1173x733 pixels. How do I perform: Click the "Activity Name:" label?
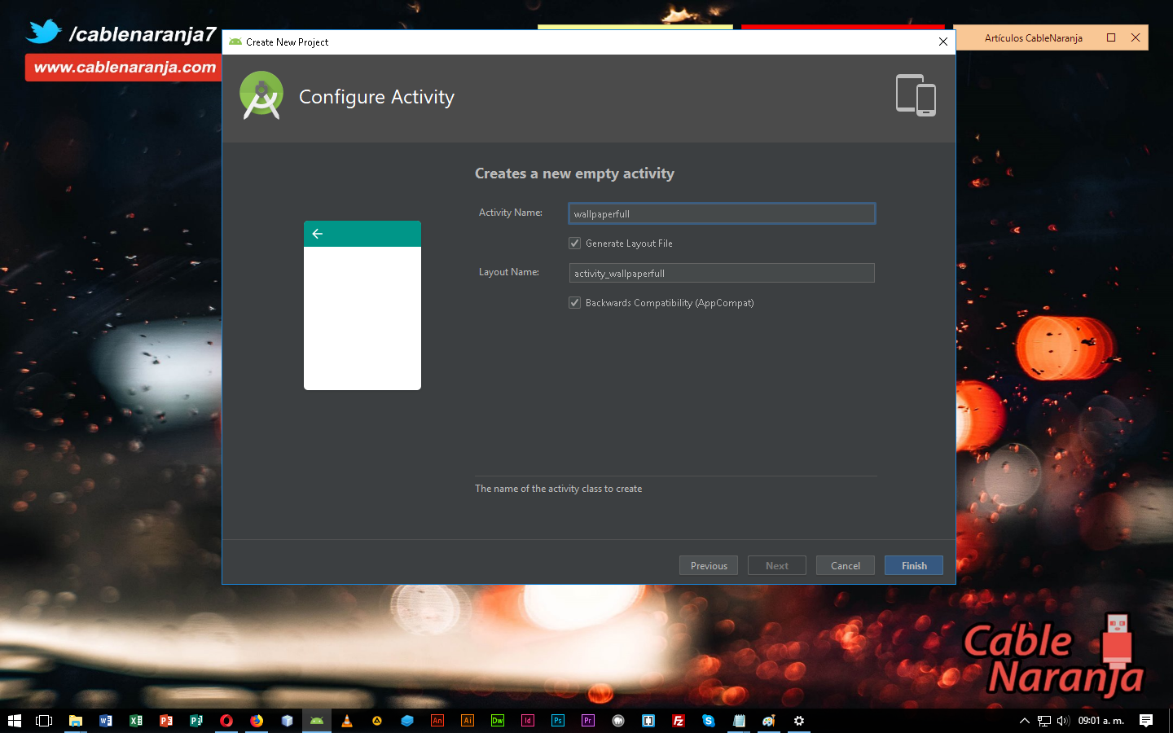511,213
